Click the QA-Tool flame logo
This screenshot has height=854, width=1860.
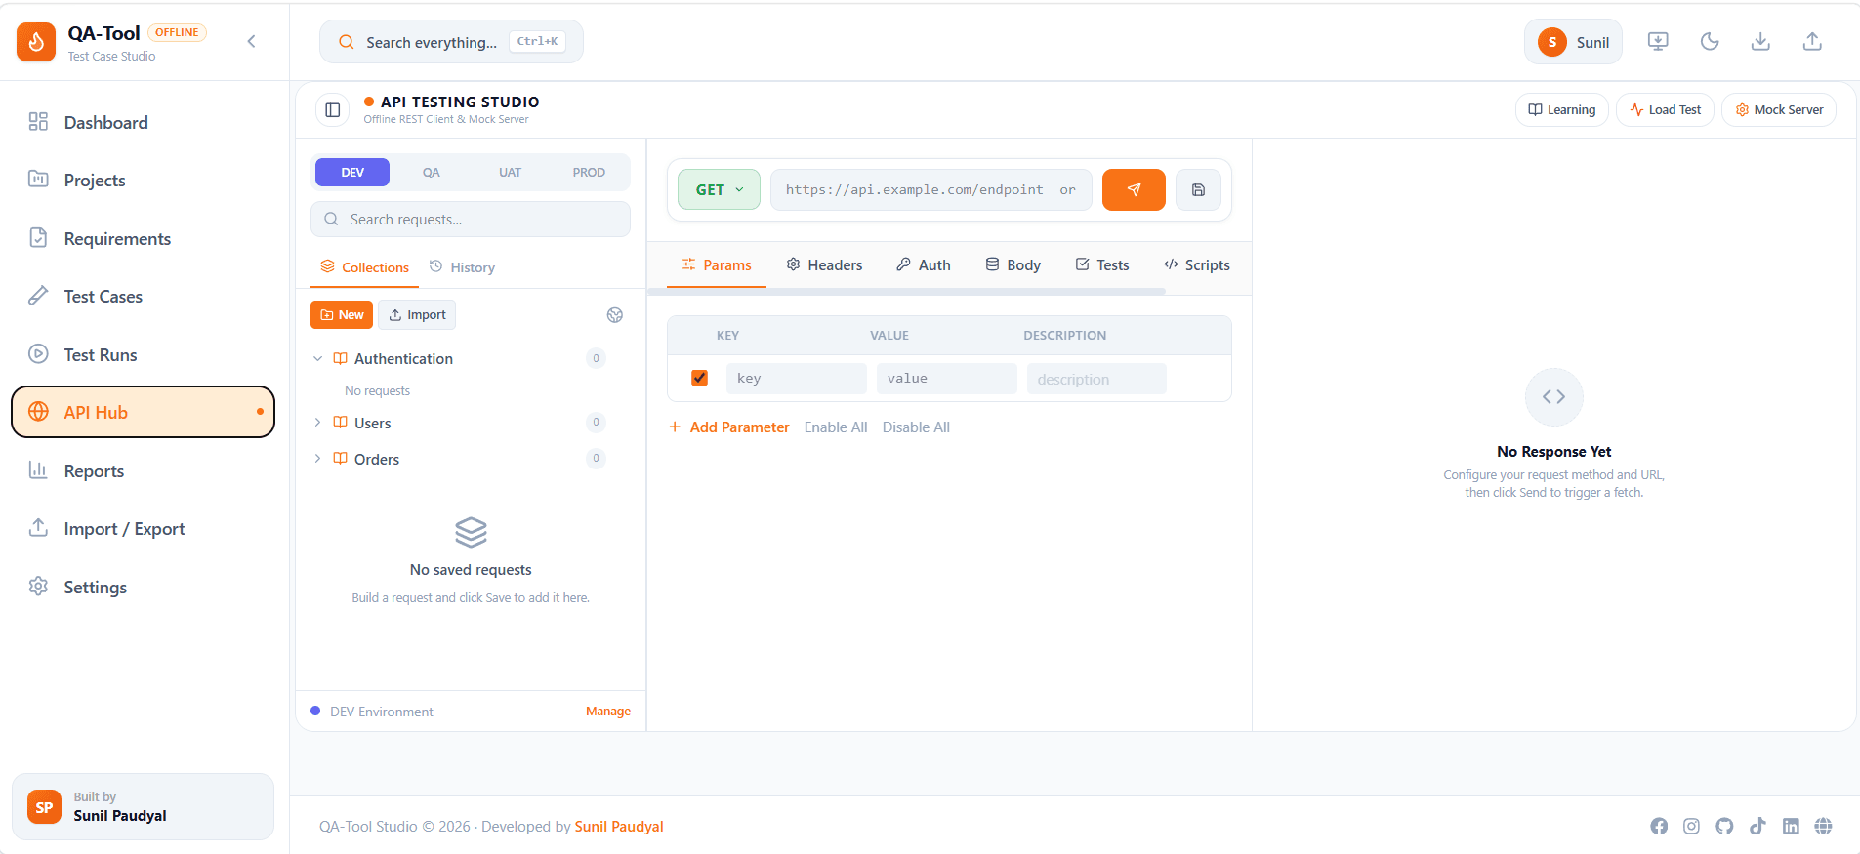36,42
